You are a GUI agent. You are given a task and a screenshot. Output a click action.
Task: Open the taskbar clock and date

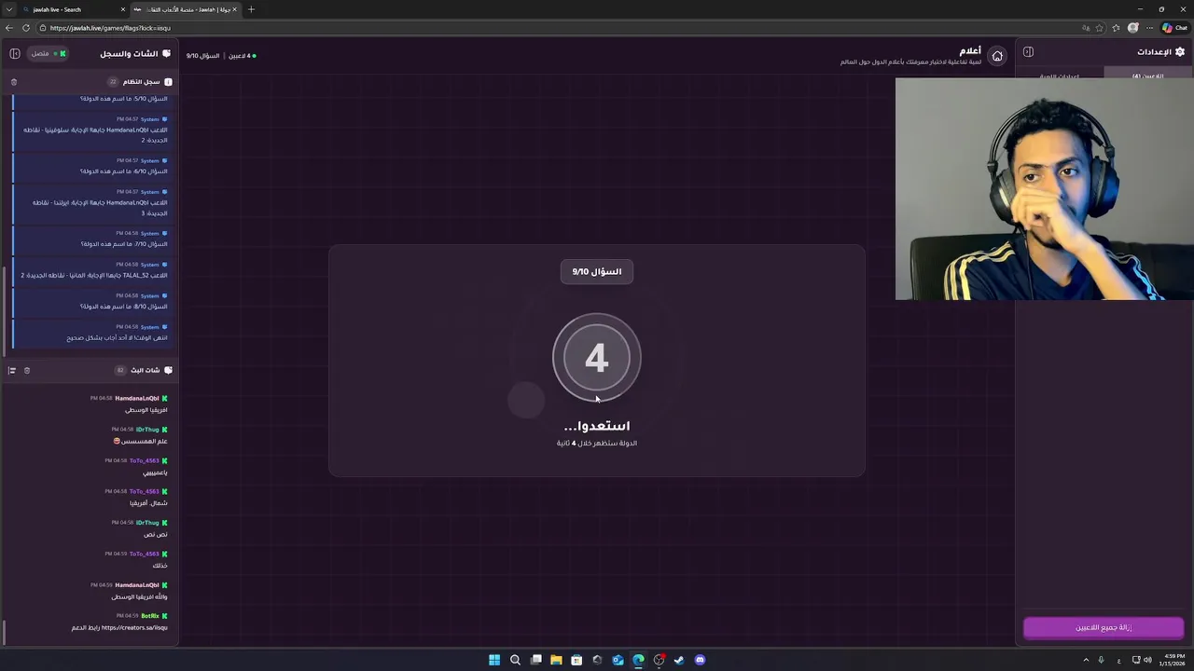[x=1171, y=660]
